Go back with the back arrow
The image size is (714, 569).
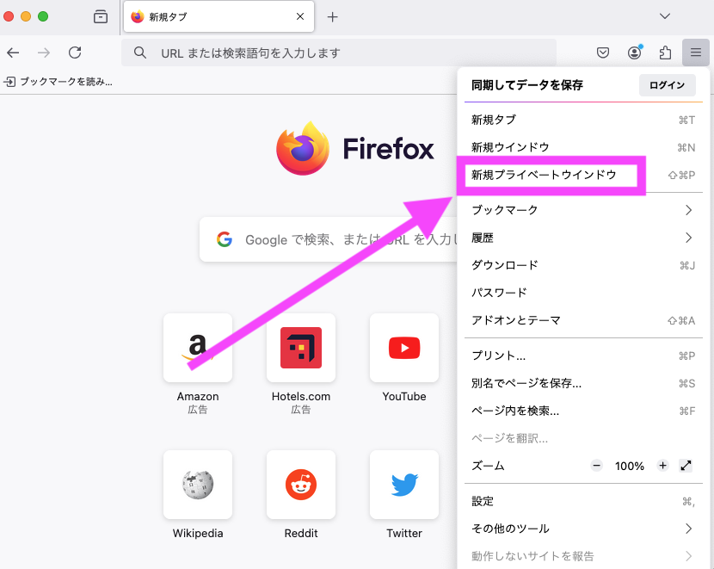point(13,53)
